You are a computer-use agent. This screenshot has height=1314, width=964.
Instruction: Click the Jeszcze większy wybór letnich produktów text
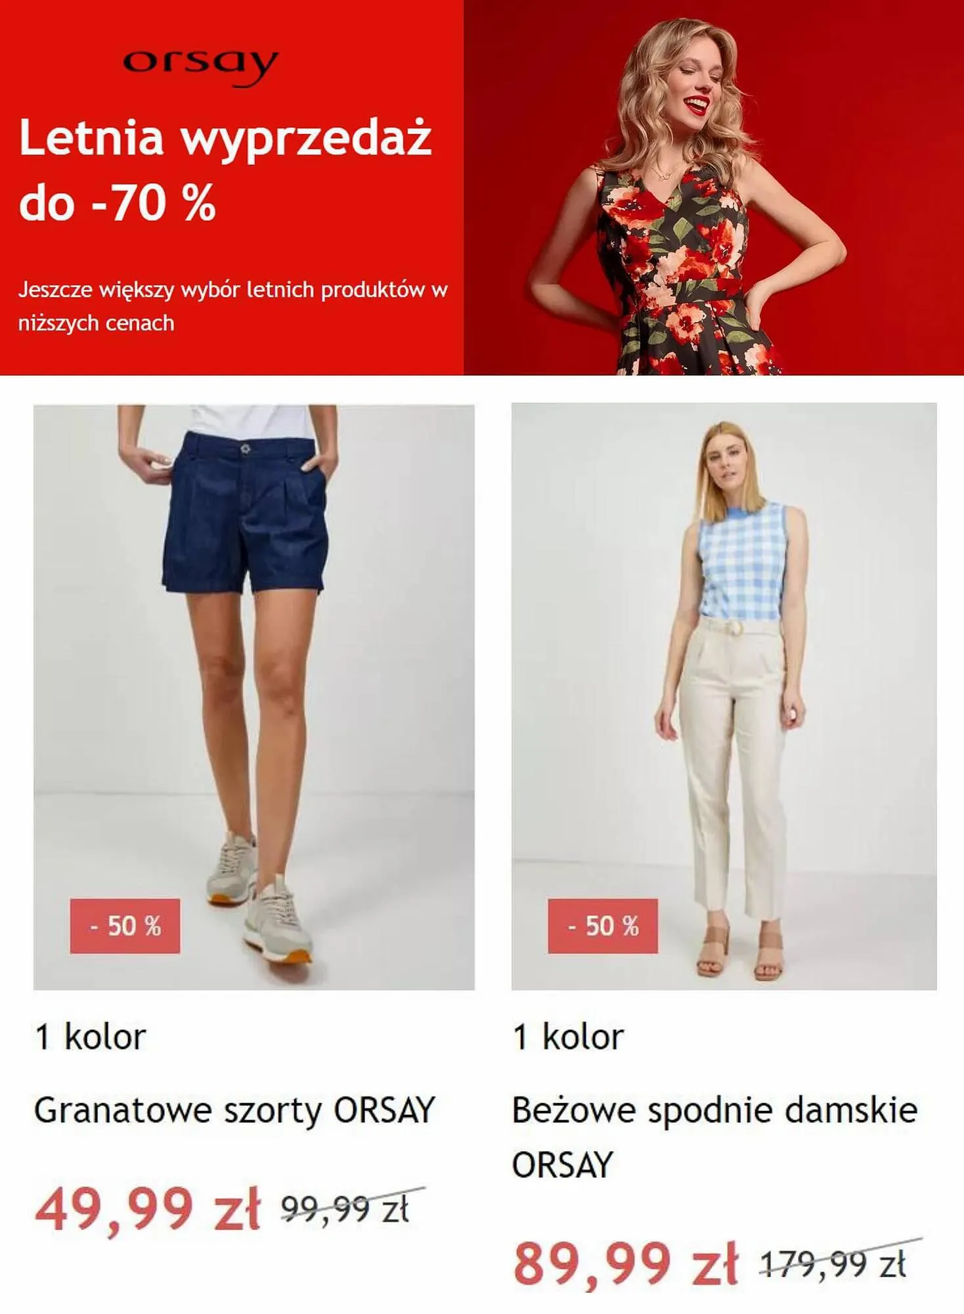232,306
